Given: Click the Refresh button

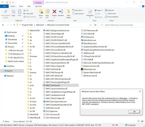Looking at the screenshot, I should [95, 25].
